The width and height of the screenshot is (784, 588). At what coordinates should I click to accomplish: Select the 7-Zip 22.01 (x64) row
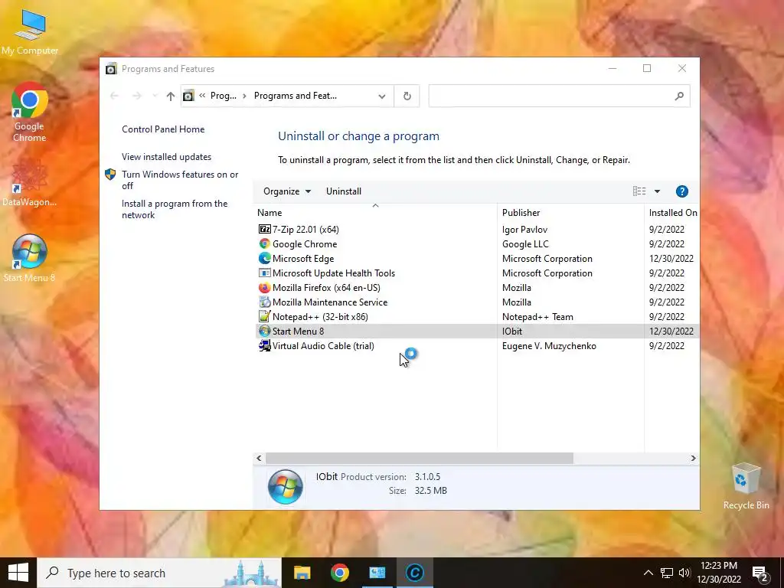pyautogui.click(x=478, y=229)
